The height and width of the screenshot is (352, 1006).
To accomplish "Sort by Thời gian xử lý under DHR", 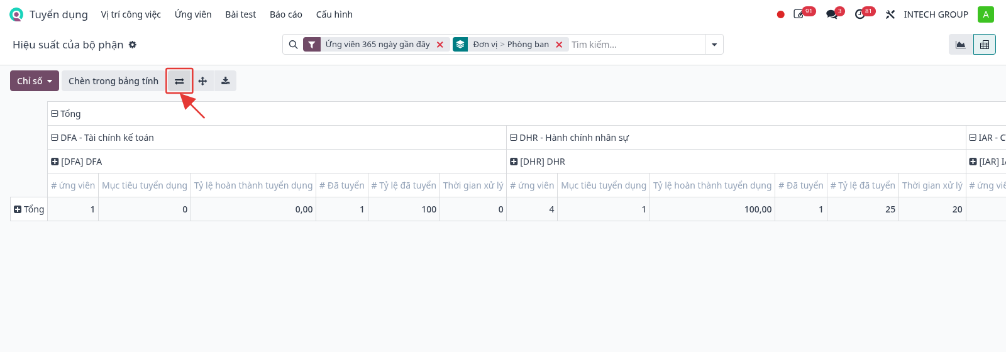I will pos(932,185).
